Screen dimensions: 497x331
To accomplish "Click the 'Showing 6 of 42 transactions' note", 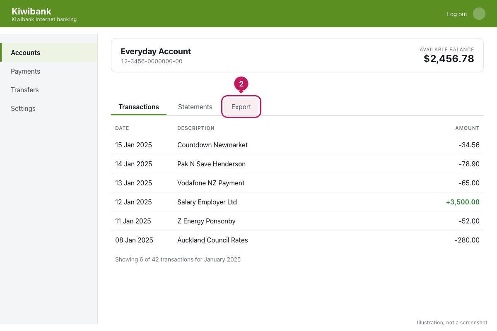I will point(178,259).
